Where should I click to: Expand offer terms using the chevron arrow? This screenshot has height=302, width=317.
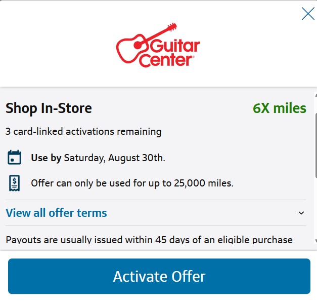tap(301, 213)
